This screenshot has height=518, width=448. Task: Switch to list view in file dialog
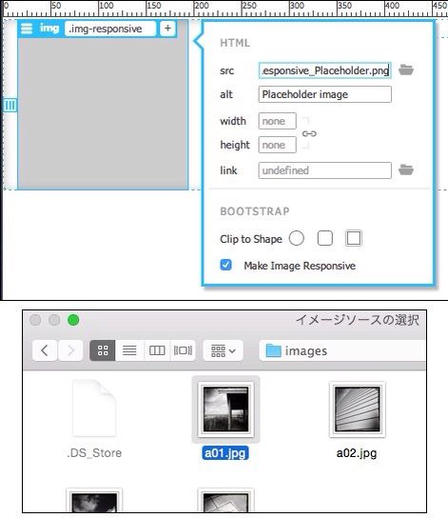point(129,350)
